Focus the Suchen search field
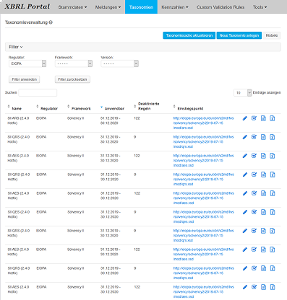This screenshot has width=287, height=300. click(x=38, y=92)
